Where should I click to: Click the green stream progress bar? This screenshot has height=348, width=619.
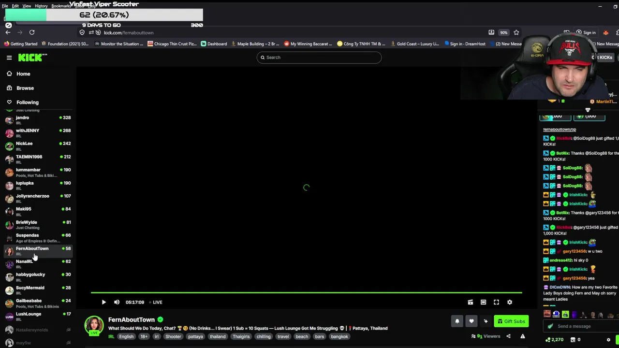coord(306,292)
